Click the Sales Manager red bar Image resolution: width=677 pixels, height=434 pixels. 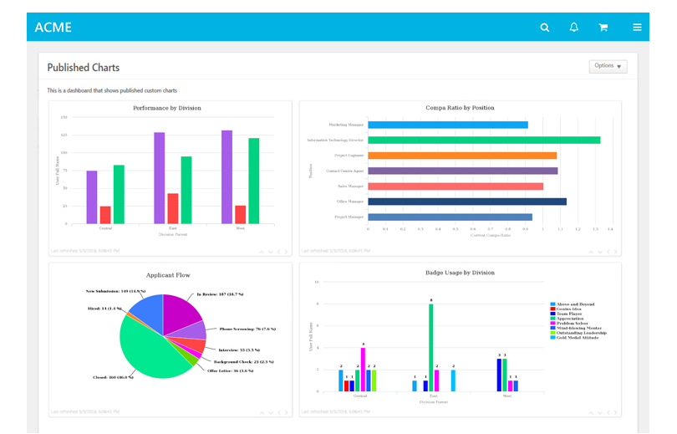[456, 186]
